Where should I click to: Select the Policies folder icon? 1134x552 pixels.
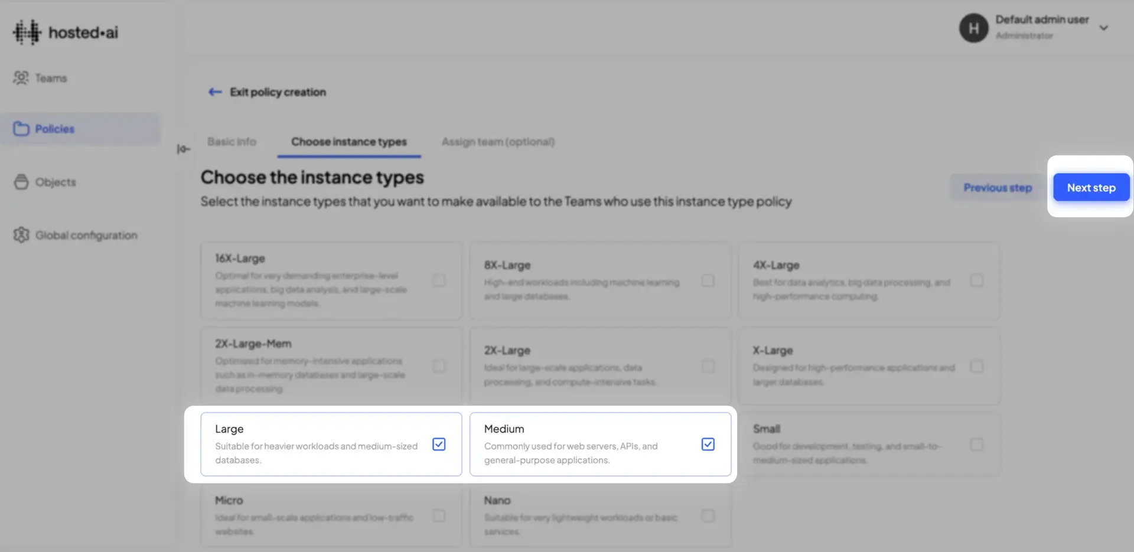click(x=21, y=128)
